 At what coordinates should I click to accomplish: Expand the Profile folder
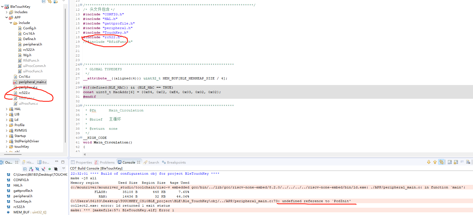click(x=7, y=125)
